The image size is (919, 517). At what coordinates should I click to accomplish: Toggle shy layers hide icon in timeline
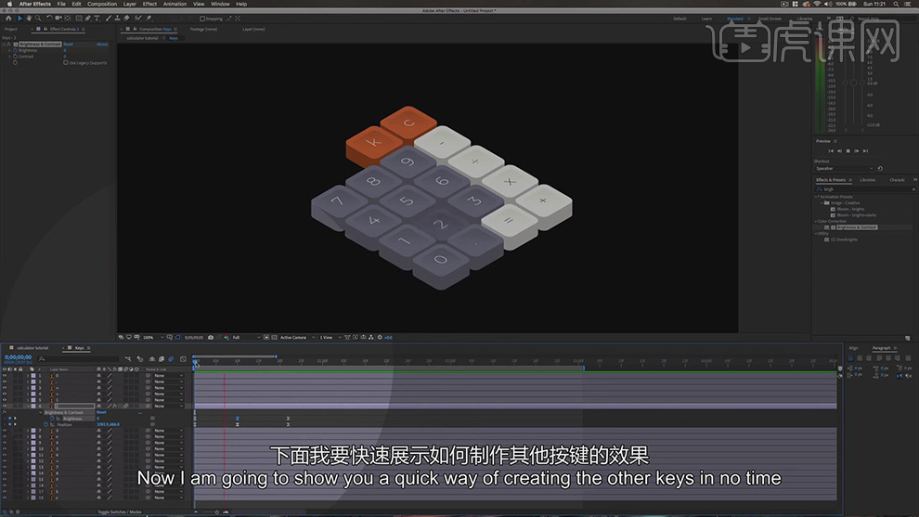tap(152, 358)
